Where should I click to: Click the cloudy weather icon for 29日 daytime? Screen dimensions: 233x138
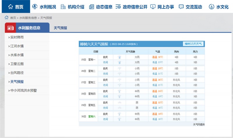119,103
